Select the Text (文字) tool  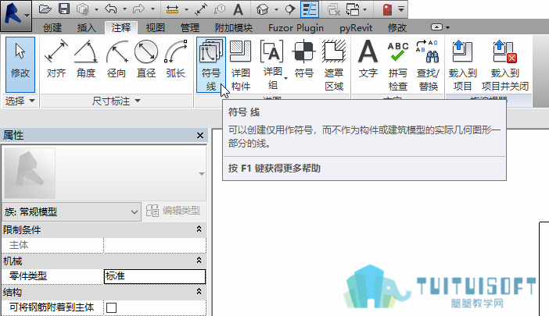coord(368,59)
